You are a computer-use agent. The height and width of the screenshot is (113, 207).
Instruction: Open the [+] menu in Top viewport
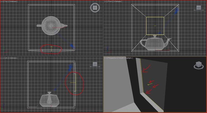[2, 1]
